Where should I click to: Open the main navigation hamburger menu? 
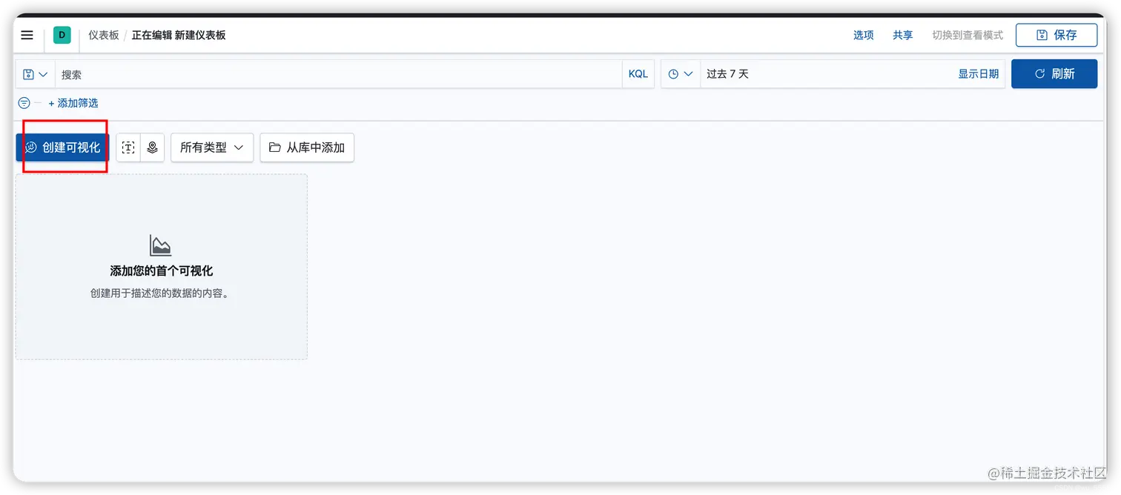(x=27, y=35)
